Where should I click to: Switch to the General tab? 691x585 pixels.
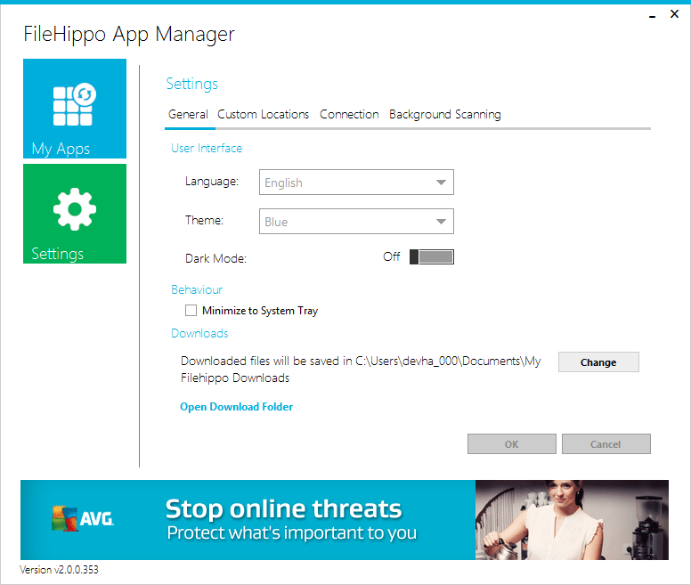click(188, 115)
